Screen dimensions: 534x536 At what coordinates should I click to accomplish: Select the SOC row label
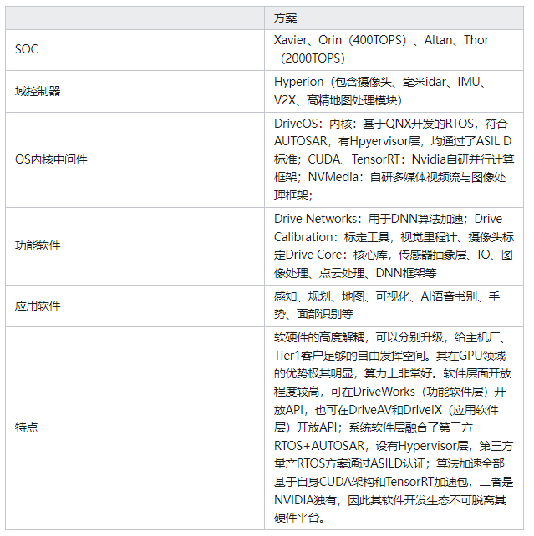27,49
